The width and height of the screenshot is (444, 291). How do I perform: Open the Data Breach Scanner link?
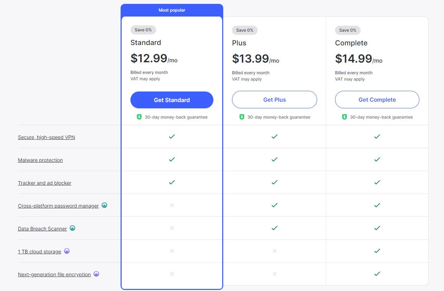click(43, 229)
